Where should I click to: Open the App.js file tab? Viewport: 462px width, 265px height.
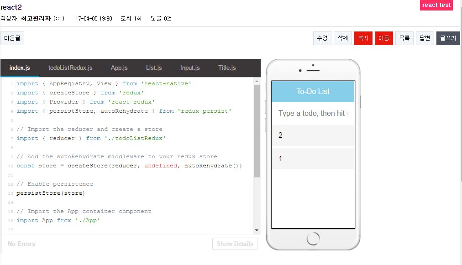click(119, 68)
